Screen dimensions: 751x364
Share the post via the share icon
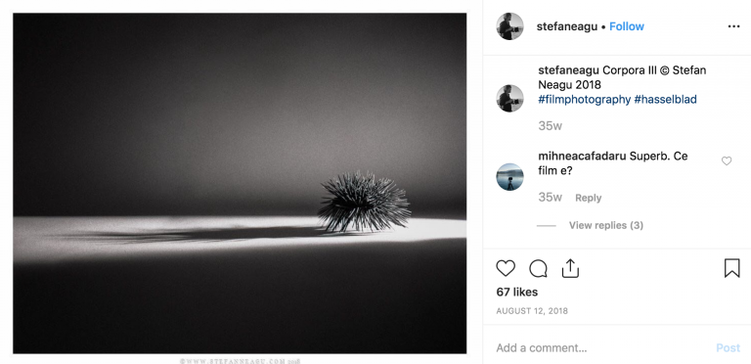pyautogui.click(x=570, y=268)
